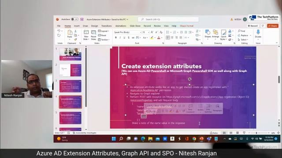
Task: Open the Animations tab
Action: pos(121,26)
